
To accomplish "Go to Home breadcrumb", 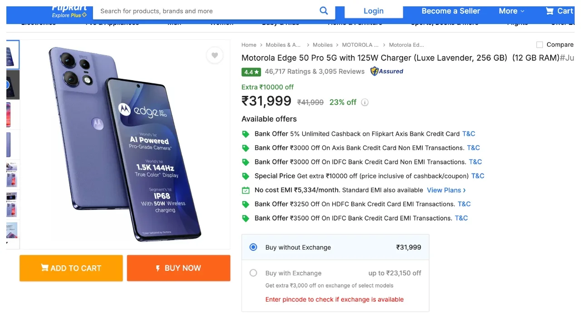I will tap(249, 45).
